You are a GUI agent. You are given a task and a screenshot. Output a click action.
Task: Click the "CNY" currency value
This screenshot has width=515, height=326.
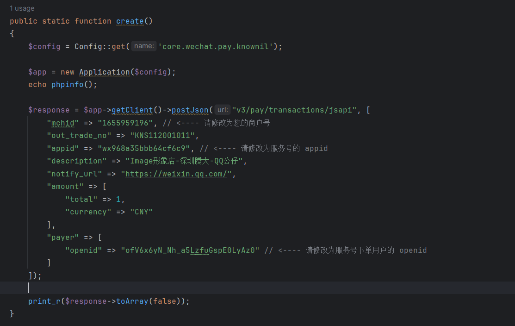tap(142, 212)
